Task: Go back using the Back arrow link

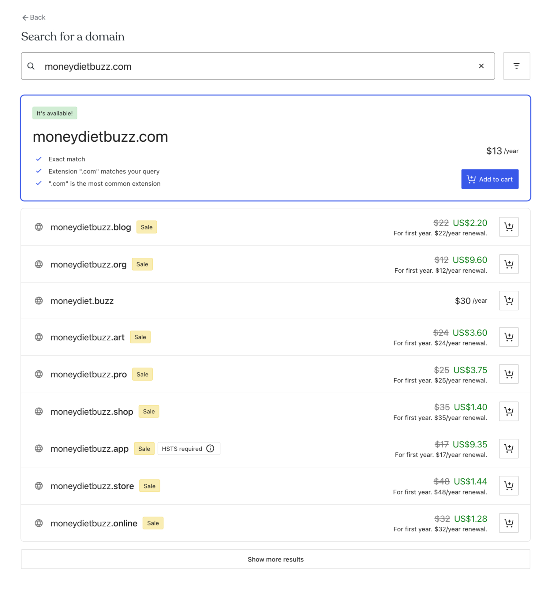Action: [34, 17]
